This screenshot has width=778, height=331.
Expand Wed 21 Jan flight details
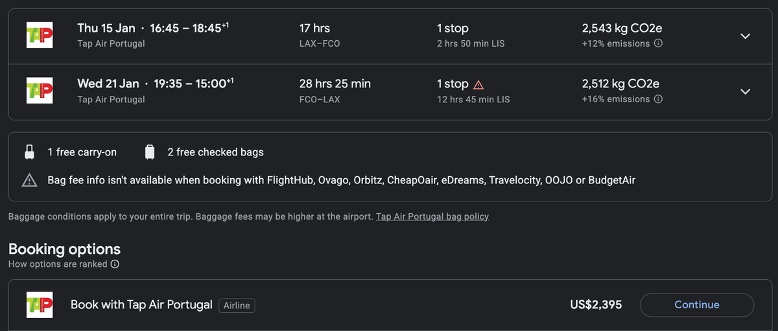coord(746,92)
